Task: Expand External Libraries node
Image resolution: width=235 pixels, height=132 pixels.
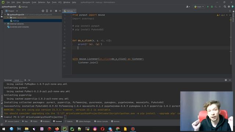Action: (5, 24)
